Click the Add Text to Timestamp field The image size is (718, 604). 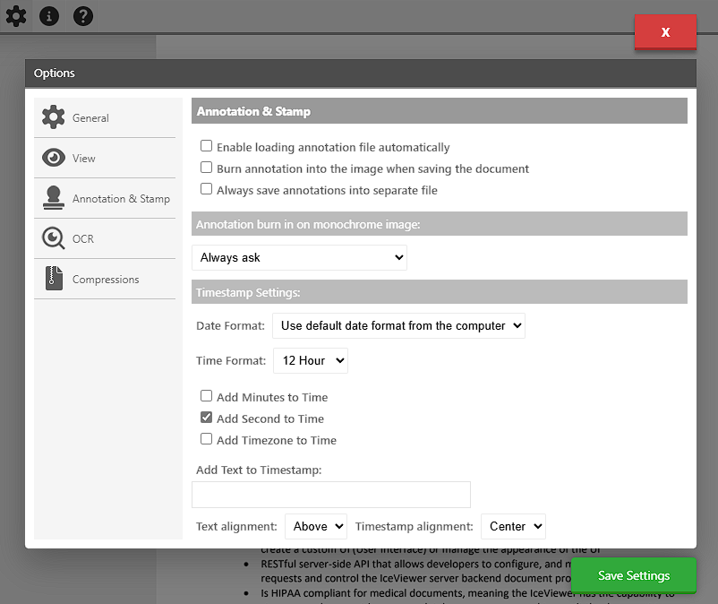(331, 495)
